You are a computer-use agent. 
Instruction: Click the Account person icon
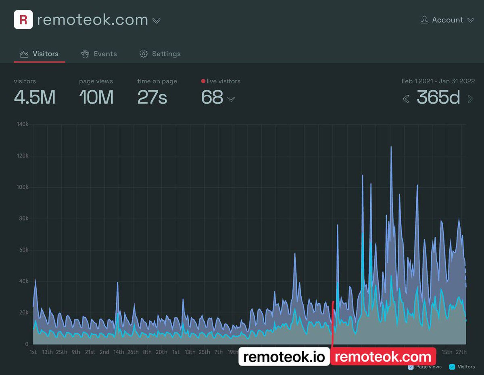point(424,20)
